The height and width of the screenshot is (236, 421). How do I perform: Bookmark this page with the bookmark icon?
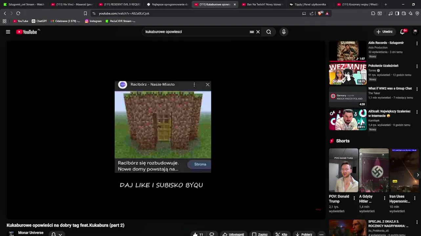coord(85,13)
